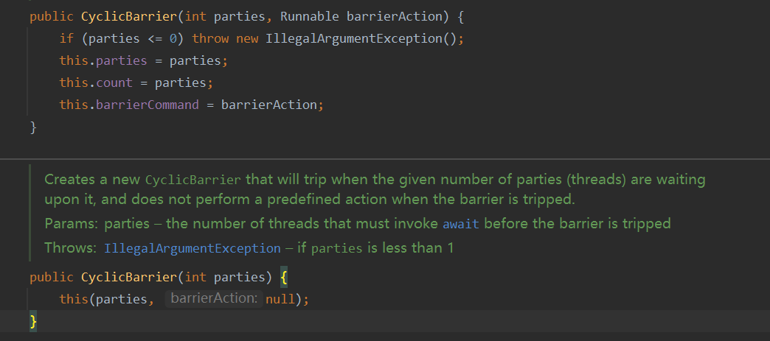The height and width of the screenshot is (341, 770).
Task: Click IllegalArgumentException in the throw statement
Action: (x=354, y=39)
